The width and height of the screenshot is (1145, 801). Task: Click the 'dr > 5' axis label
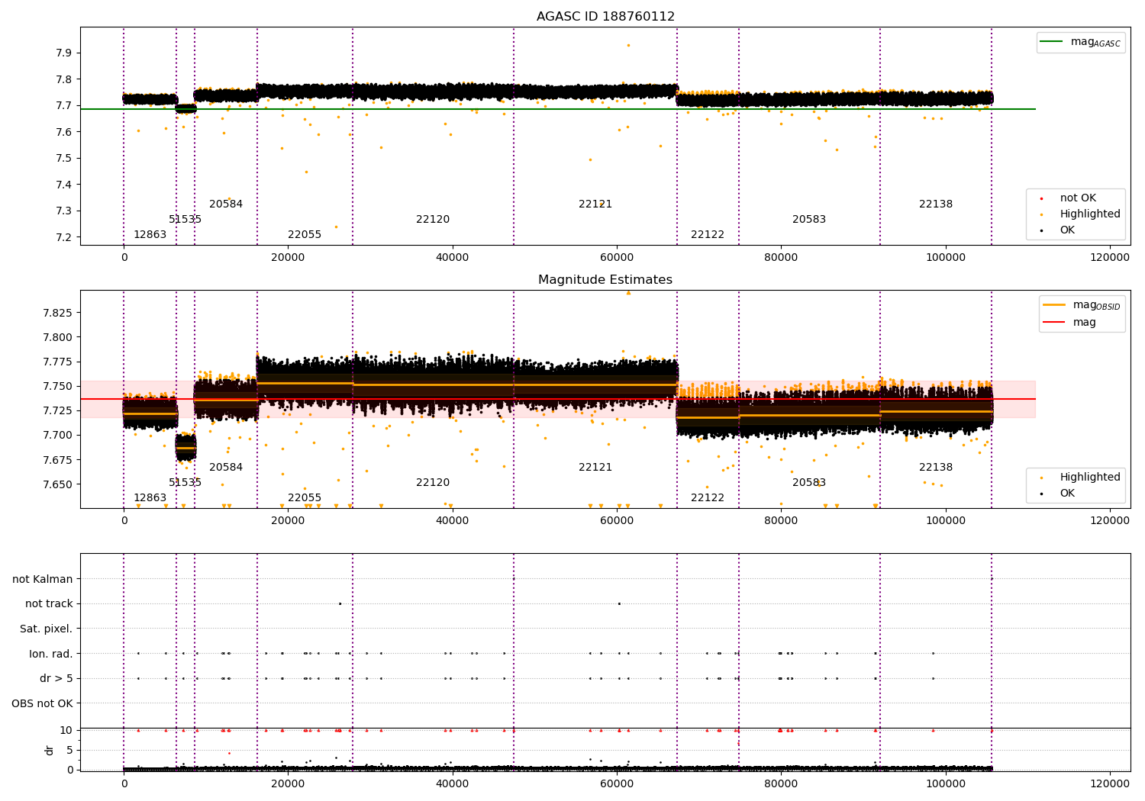coord(56,679)
